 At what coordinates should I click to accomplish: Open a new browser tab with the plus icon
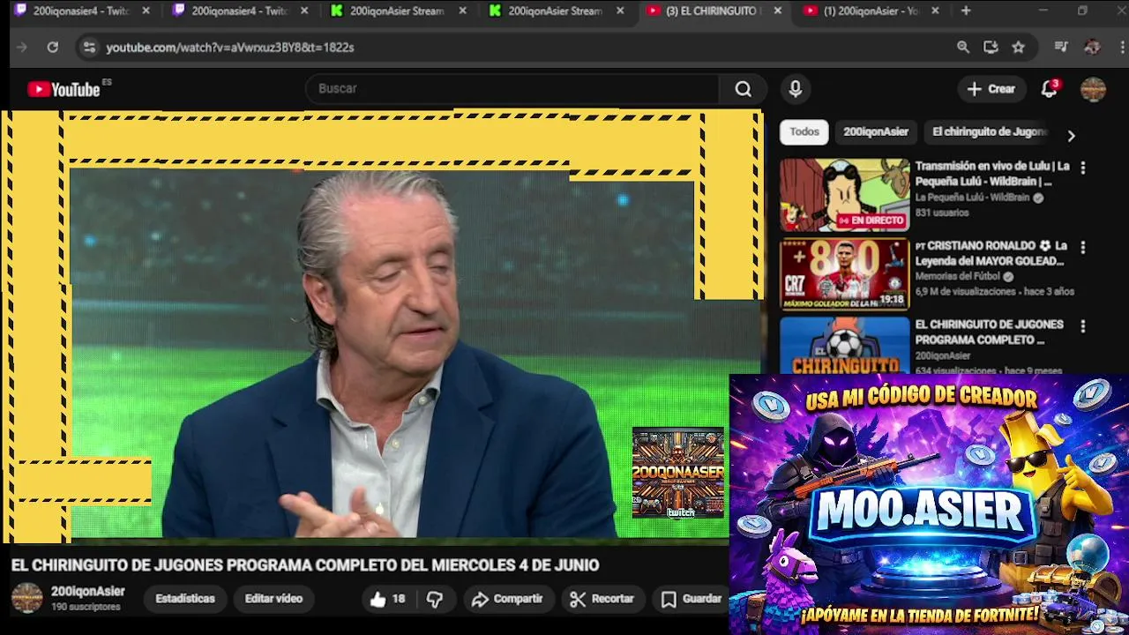(x=966, y=11)
